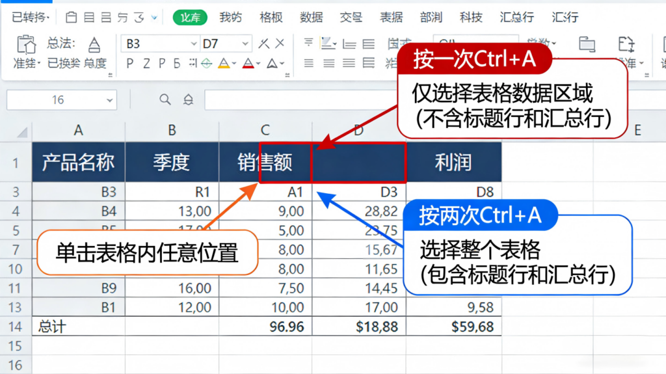Toggle the dotted border icon after Б
Viewport: 666px width, 374px height.
[x=193, y=63]
